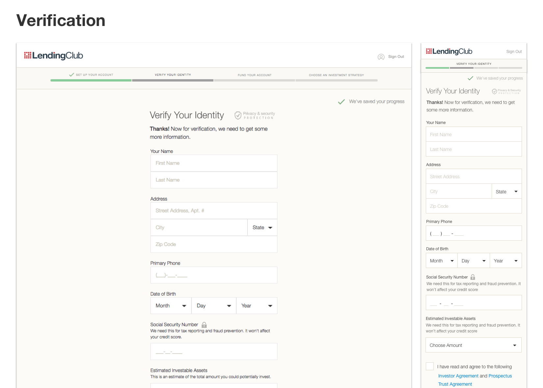The image size is (543, 388).
Task: Click the Privacy & security shield badge in desktop view
Action: tap(255, 115)
